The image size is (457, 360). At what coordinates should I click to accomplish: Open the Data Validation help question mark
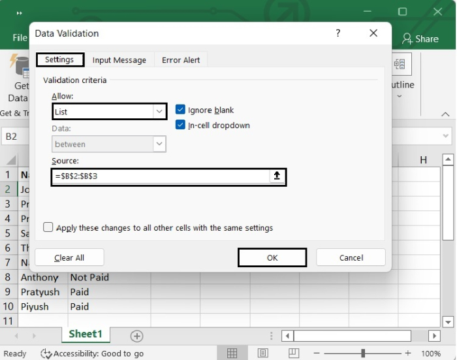[338, 33]
